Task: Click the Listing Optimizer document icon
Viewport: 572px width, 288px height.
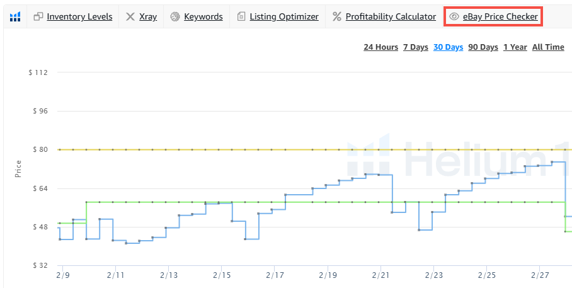Action: [241, 16]
